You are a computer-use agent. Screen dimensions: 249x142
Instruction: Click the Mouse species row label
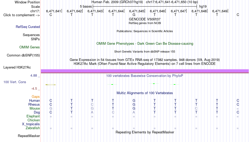click(35, 109)
